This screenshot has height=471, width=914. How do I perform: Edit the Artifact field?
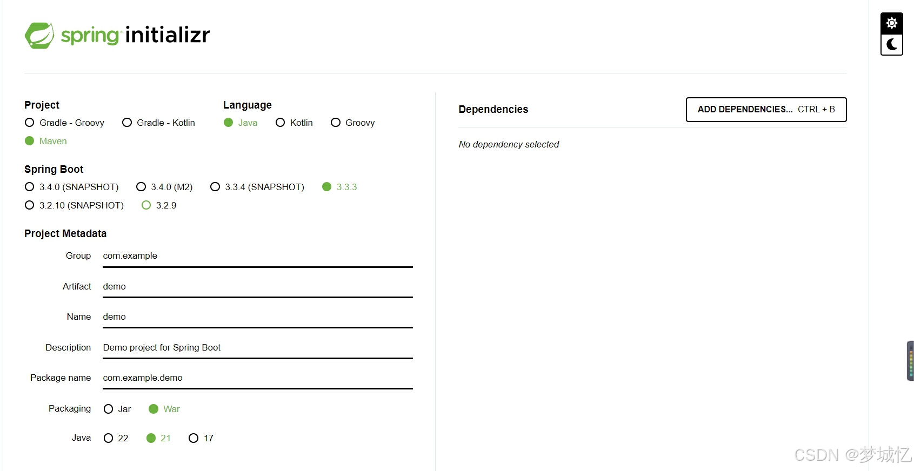click(x=258, y=287)
